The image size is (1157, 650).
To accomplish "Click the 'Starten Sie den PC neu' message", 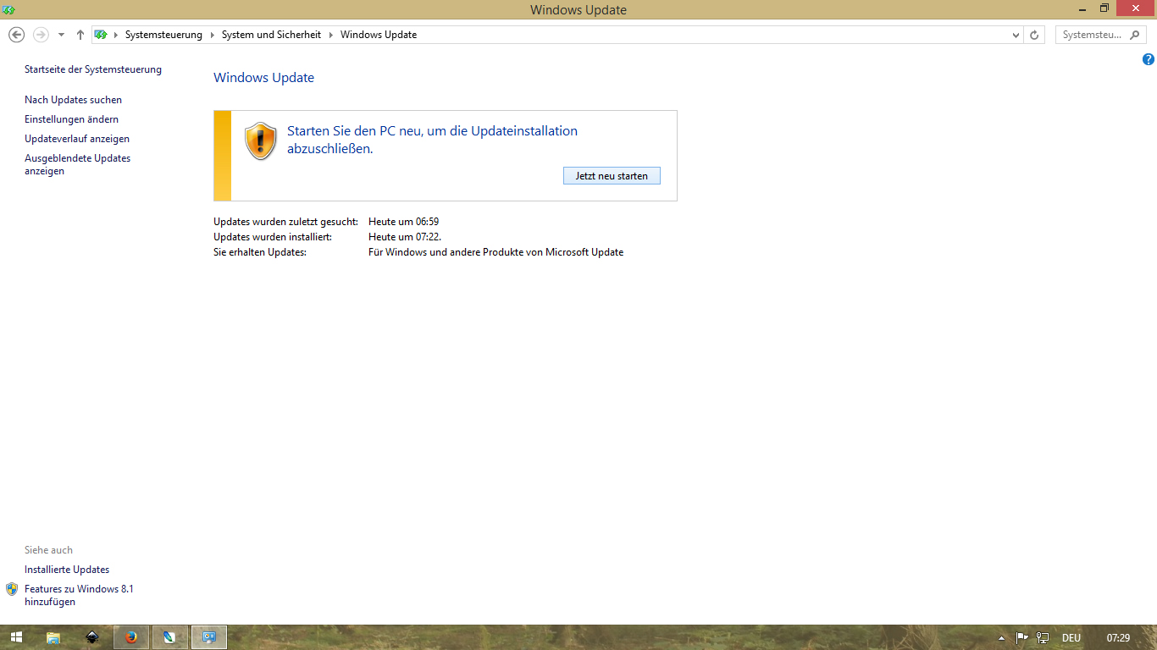I will (x=432, y=140).
